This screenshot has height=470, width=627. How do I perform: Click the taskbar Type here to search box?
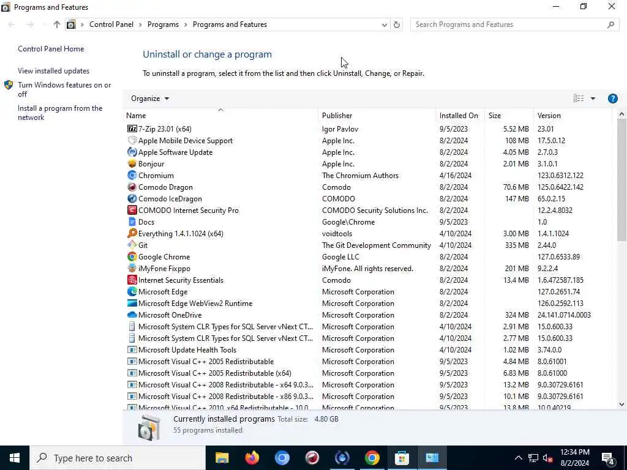pyautogui.click(x=118, y=458)
